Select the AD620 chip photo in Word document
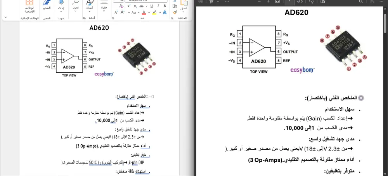This screenshot has width=388, height=176. point(138,56)
